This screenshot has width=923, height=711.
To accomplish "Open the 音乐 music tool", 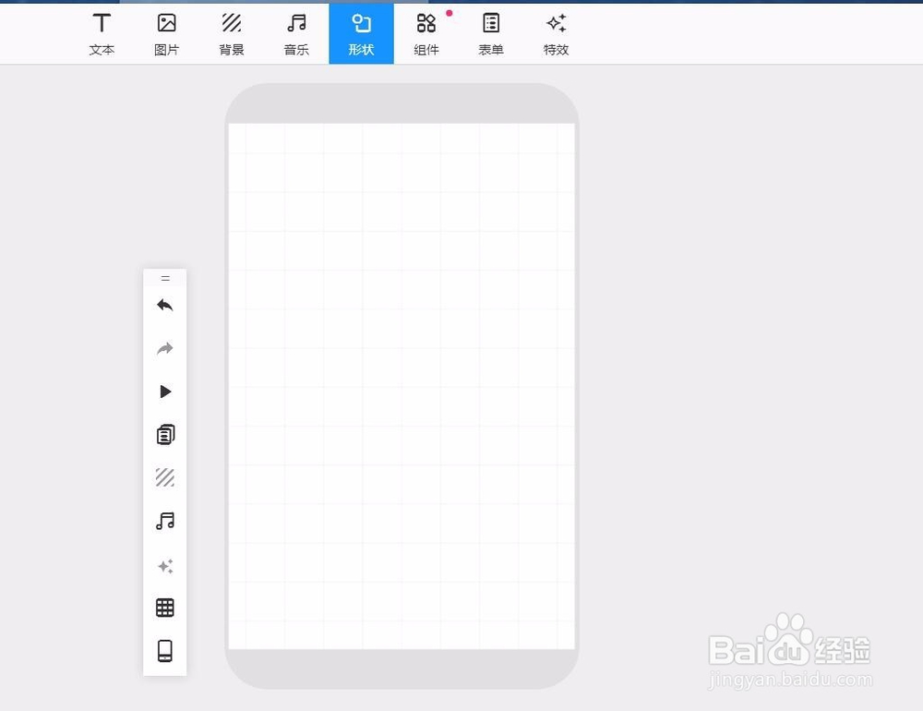I will 296,34.
